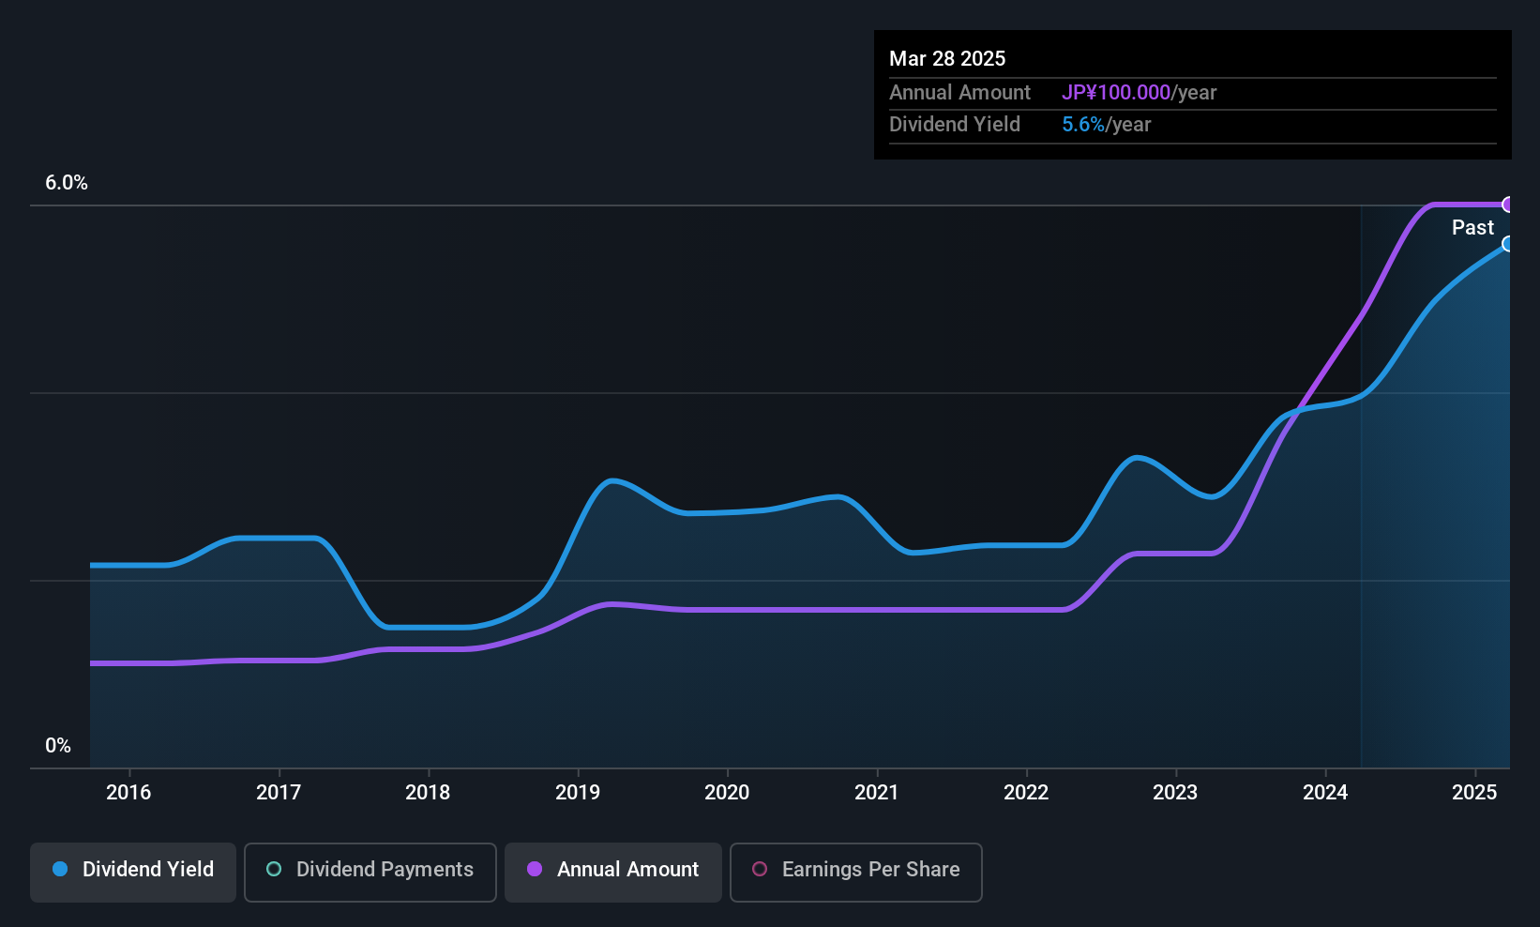Click the 'Past' label on the chart
The height and width of the screenshot is (927, 1540).
point(1472,228)
